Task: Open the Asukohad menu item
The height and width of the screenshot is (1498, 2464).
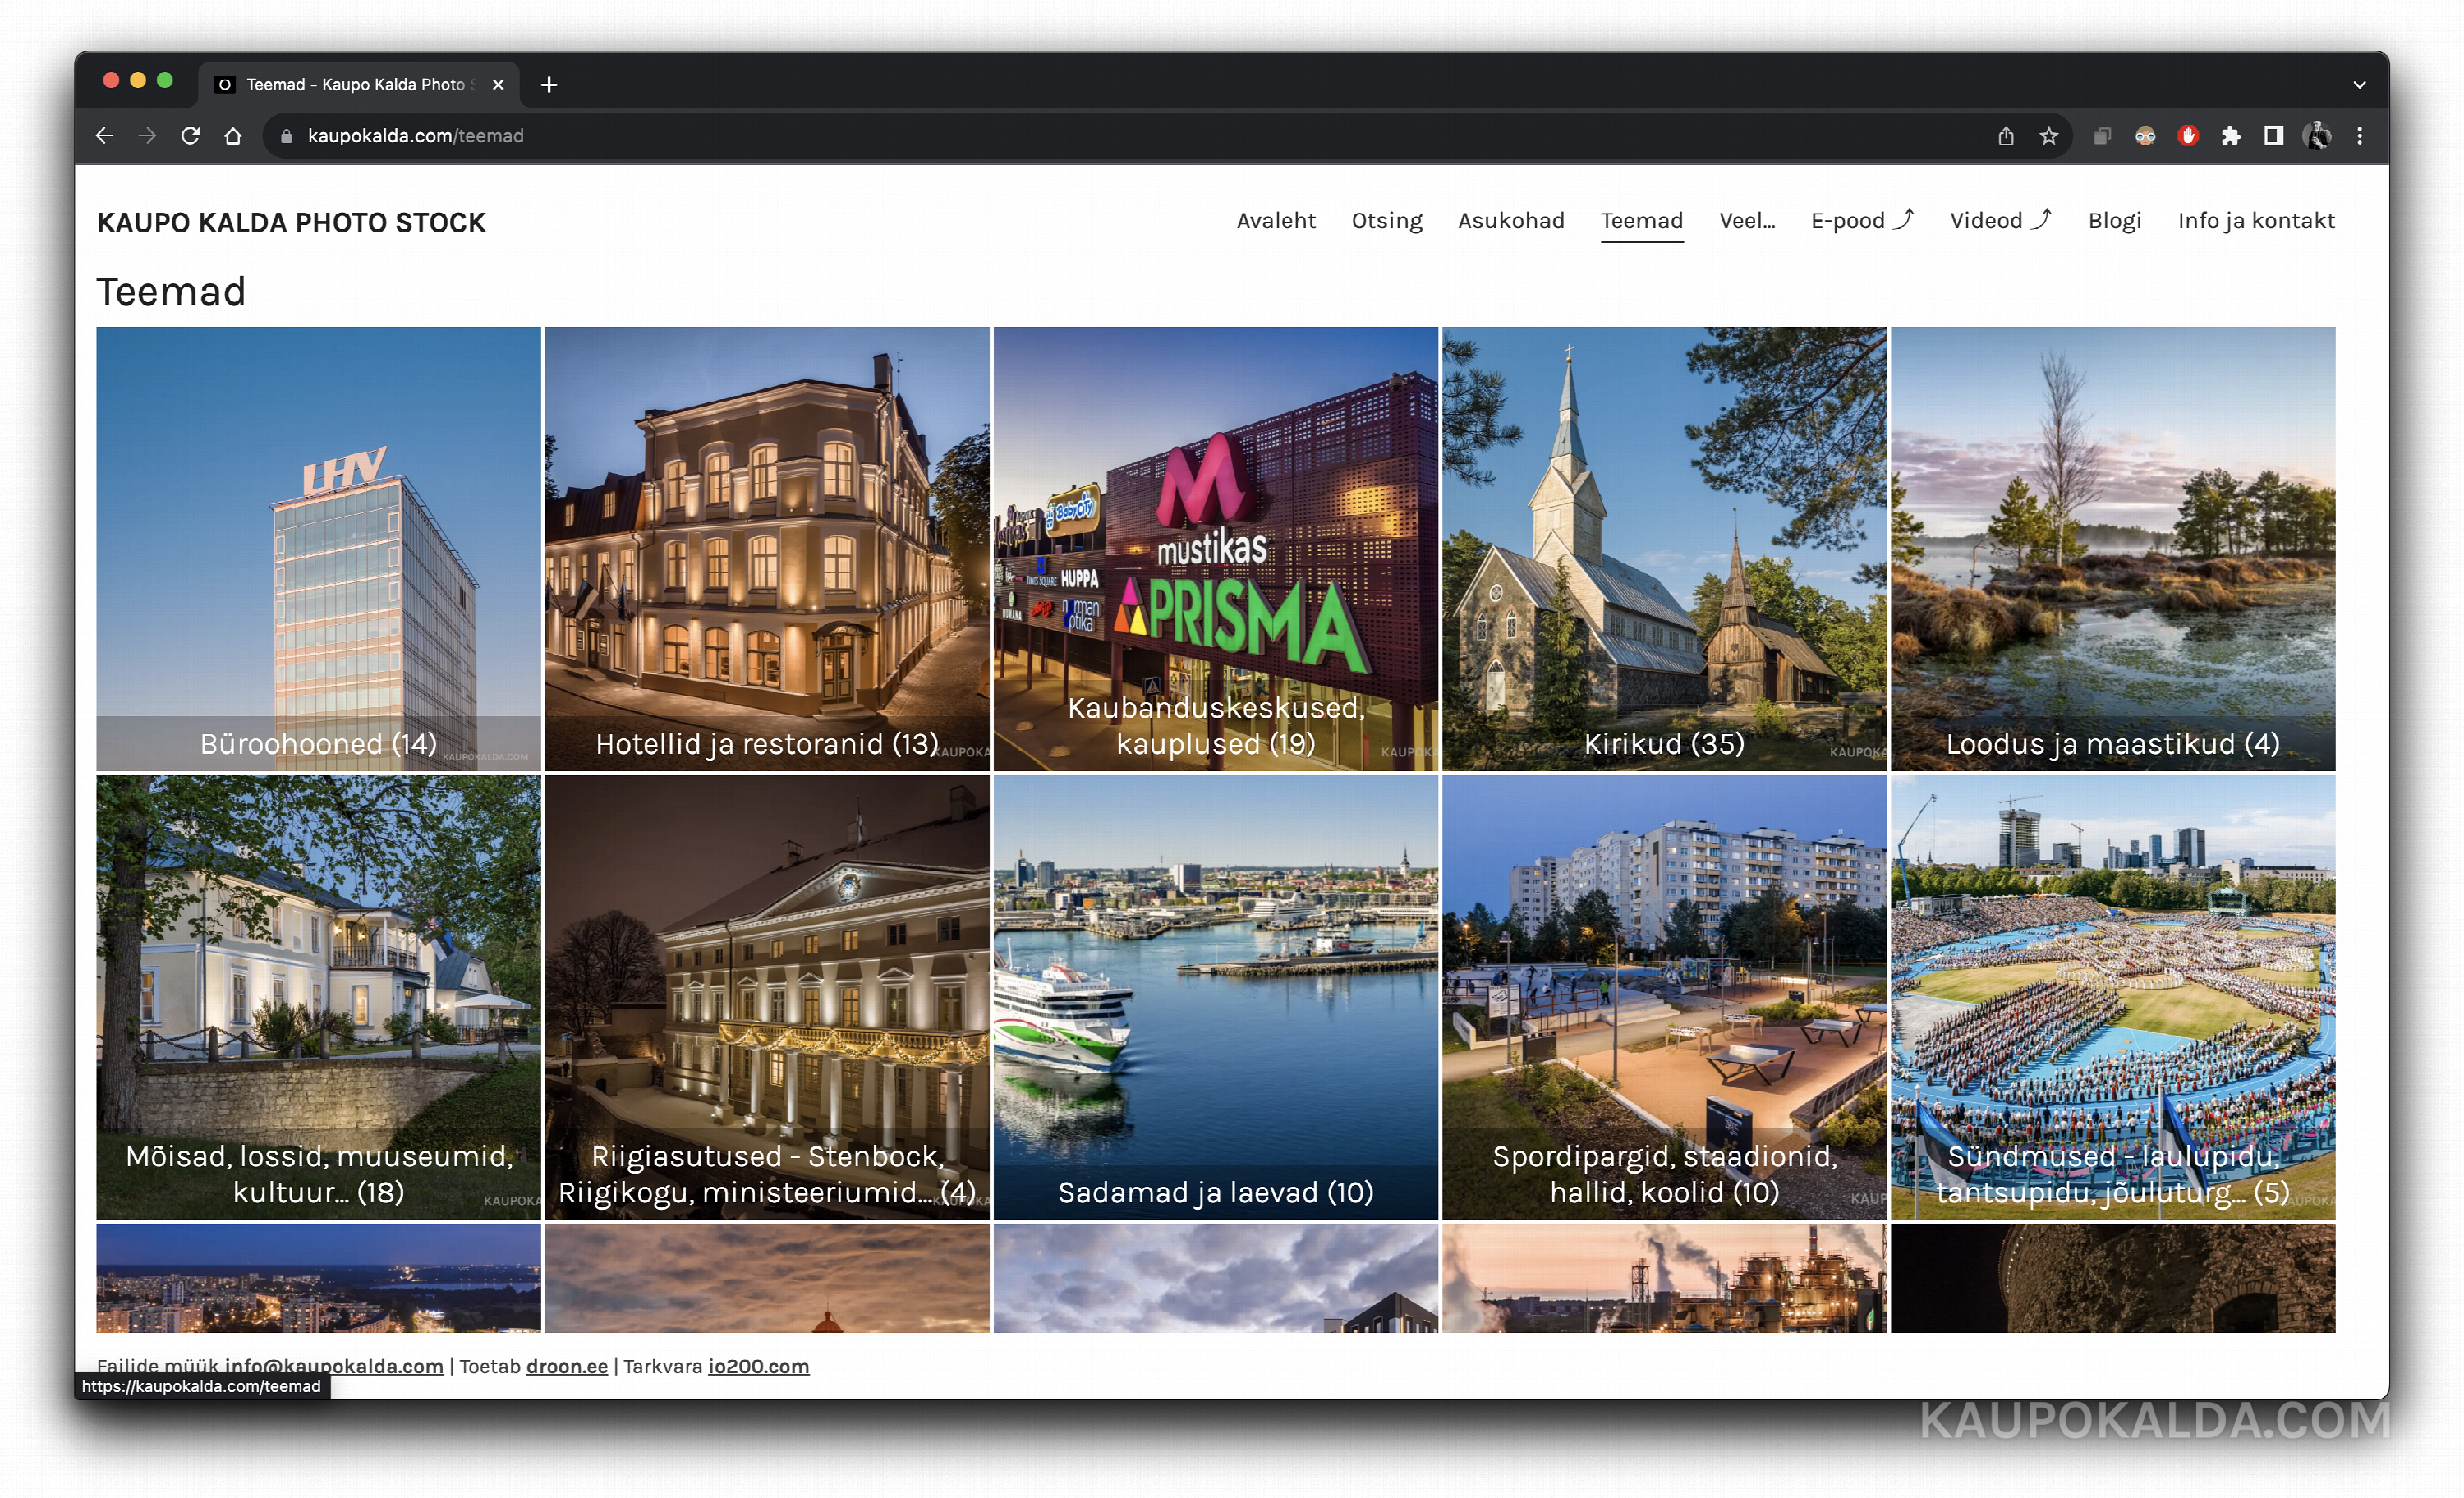Action: coord(1511,221)
